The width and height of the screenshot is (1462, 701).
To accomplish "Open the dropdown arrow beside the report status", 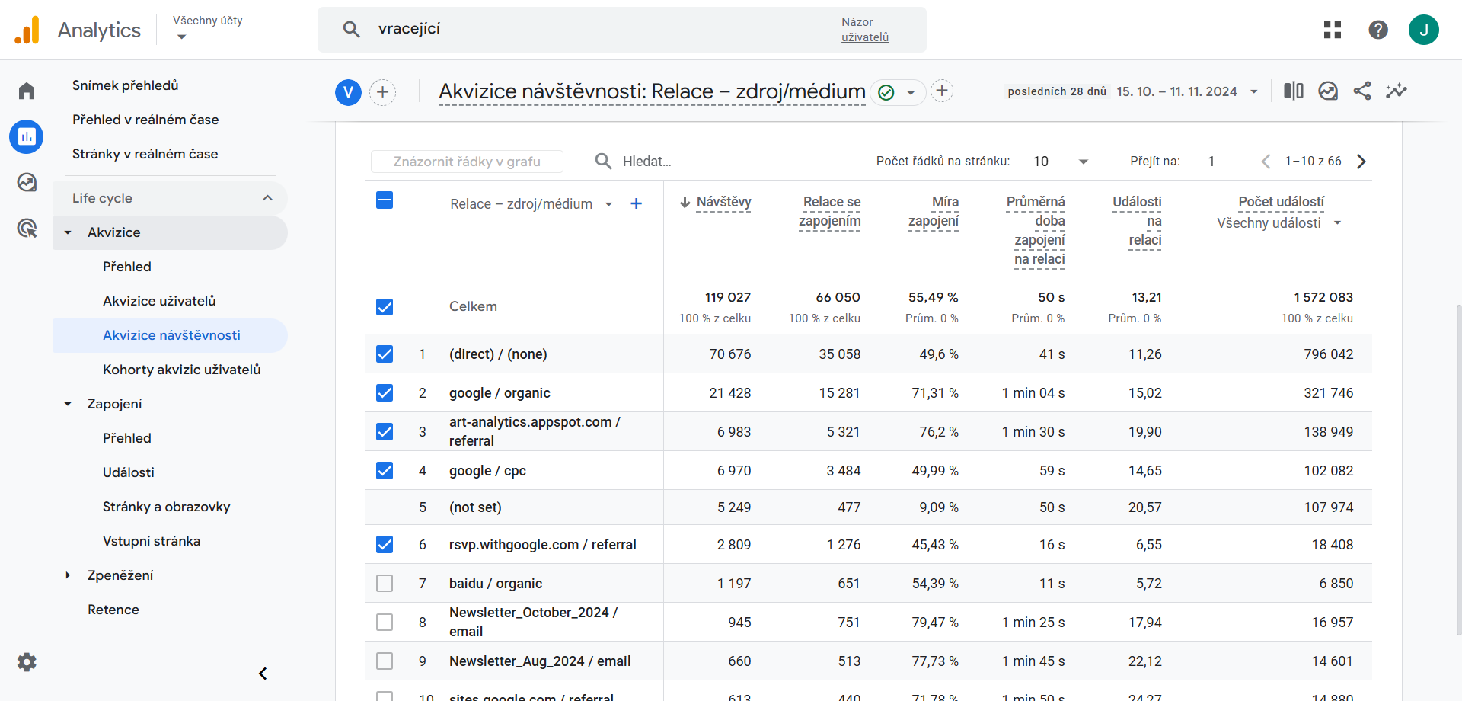I will tap(911, 93).
